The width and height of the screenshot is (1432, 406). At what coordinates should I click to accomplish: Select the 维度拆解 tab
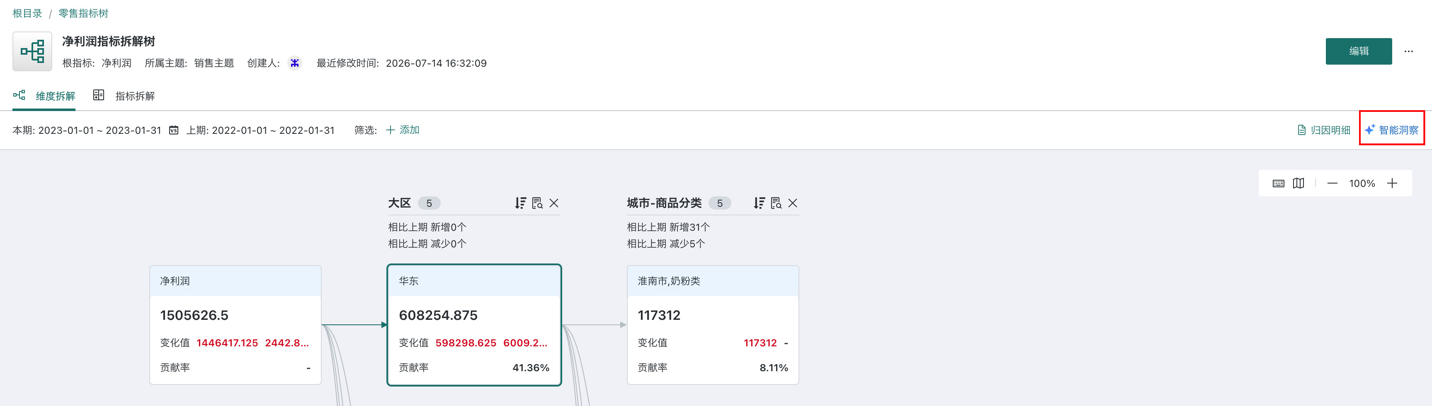pos(44,96)
